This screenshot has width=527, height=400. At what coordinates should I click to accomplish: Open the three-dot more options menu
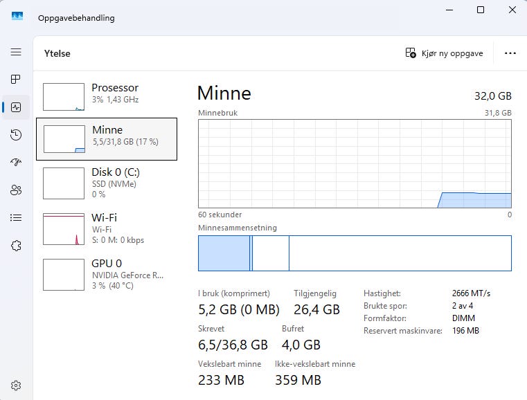click(510, 53)
